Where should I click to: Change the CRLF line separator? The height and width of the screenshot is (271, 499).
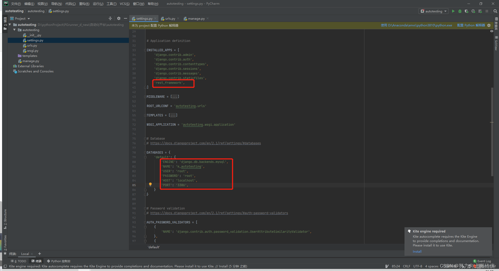click(407, 266)
